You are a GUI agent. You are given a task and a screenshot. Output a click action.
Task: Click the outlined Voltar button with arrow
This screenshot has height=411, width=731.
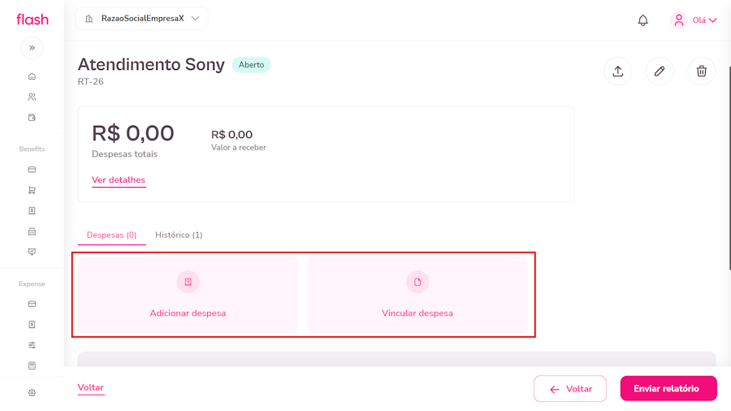570,389
